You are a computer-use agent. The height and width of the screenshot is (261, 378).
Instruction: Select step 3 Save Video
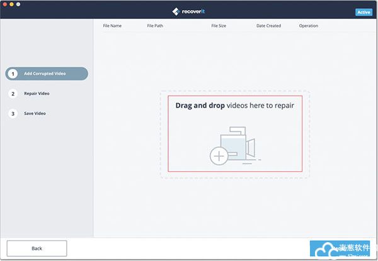click(x=27, y=114)
